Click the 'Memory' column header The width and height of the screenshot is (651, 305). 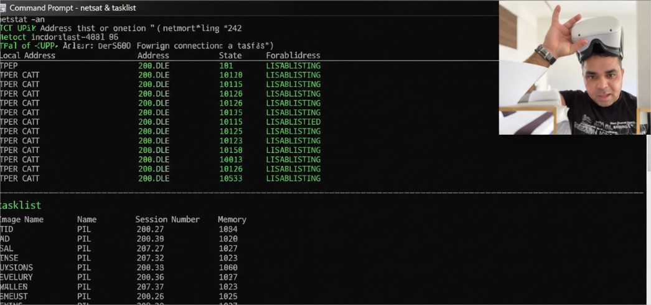click(x=232, y=219)
